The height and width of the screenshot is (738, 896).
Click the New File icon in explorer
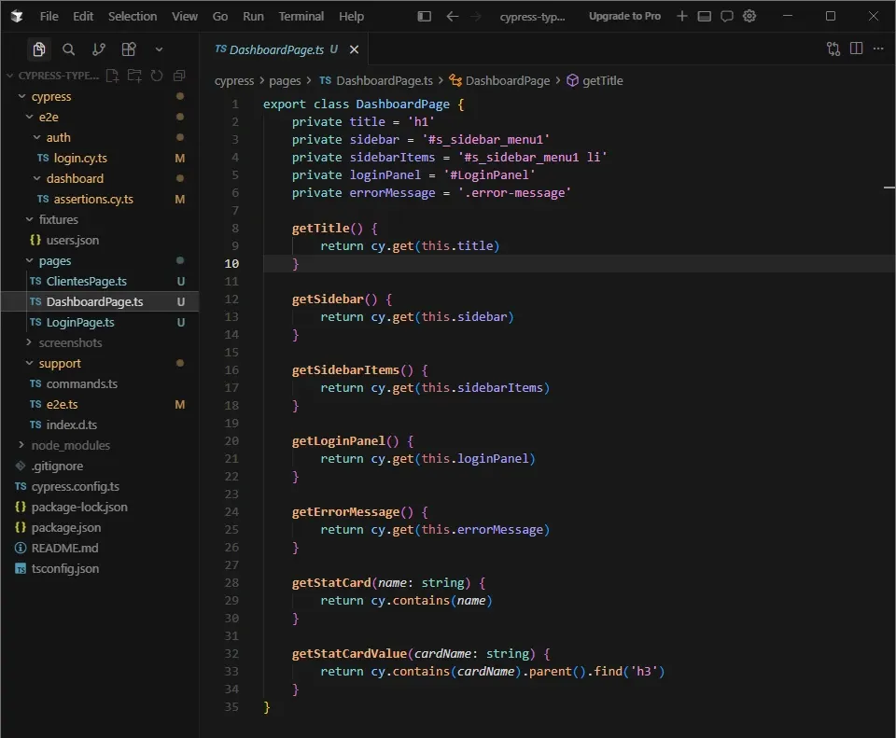[113, 76]
